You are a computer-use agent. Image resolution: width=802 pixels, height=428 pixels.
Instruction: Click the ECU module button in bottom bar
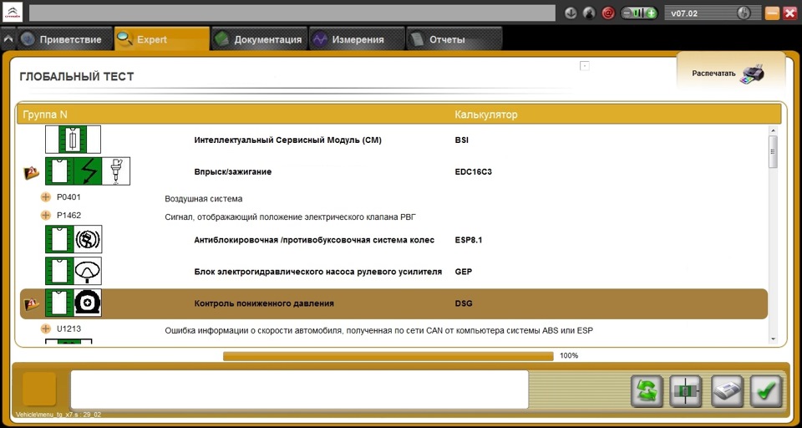687,391
